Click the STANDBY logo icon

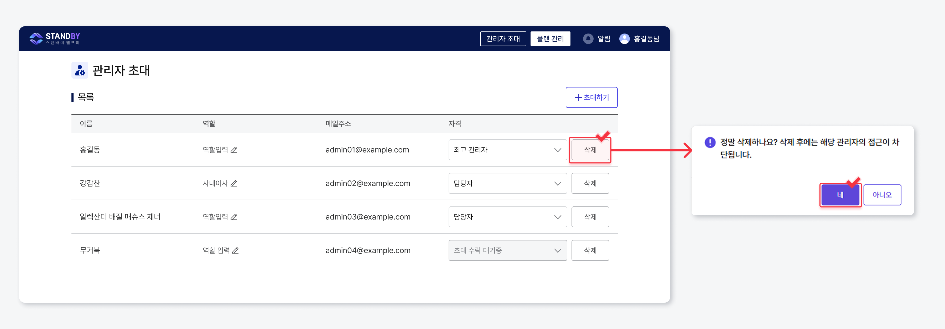[36, 39]
